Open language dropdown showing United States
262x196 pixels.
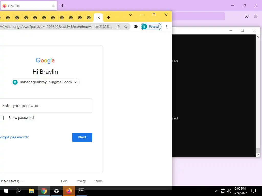(12, 181)
